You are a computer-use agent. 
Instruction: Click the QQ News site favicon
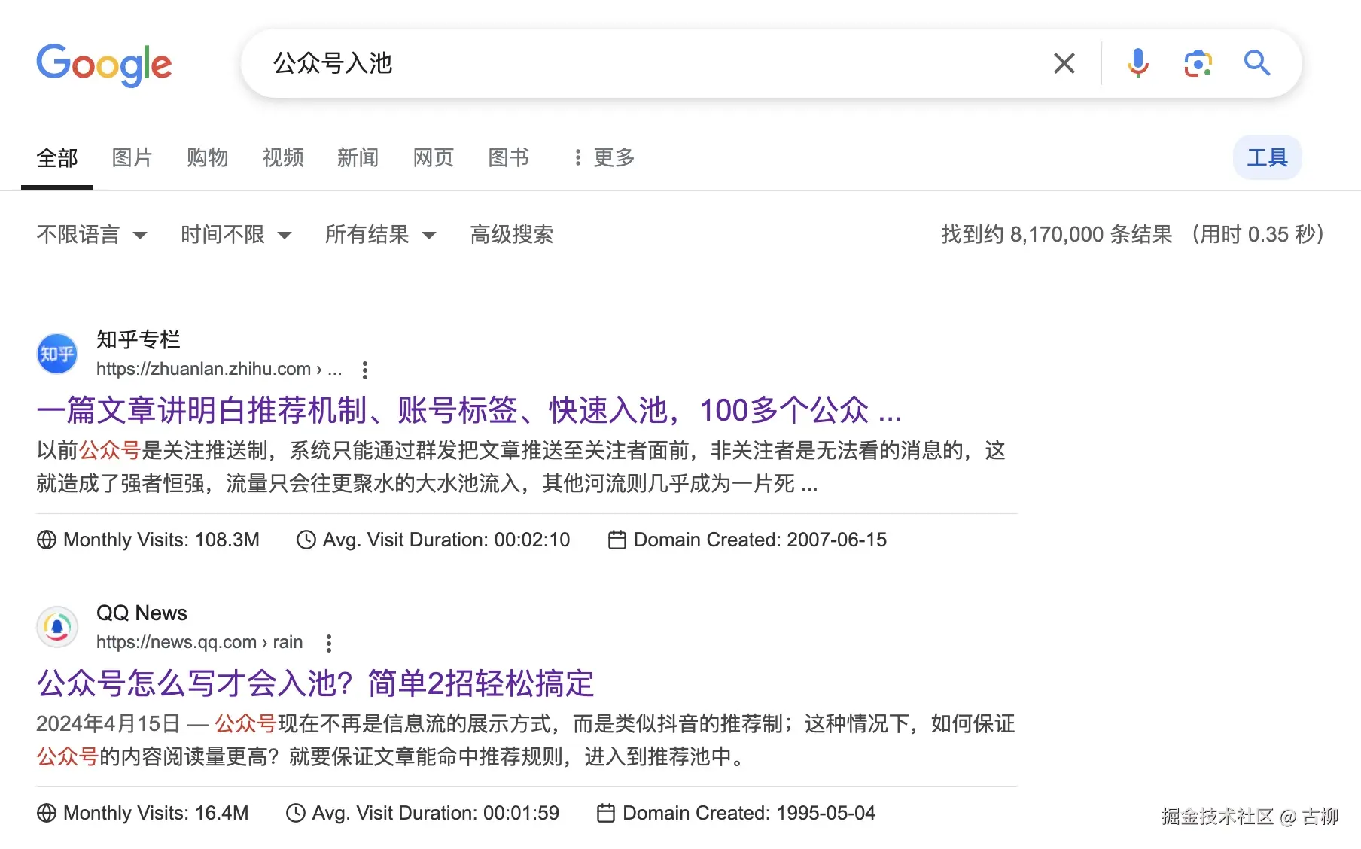tap(57, 627)
